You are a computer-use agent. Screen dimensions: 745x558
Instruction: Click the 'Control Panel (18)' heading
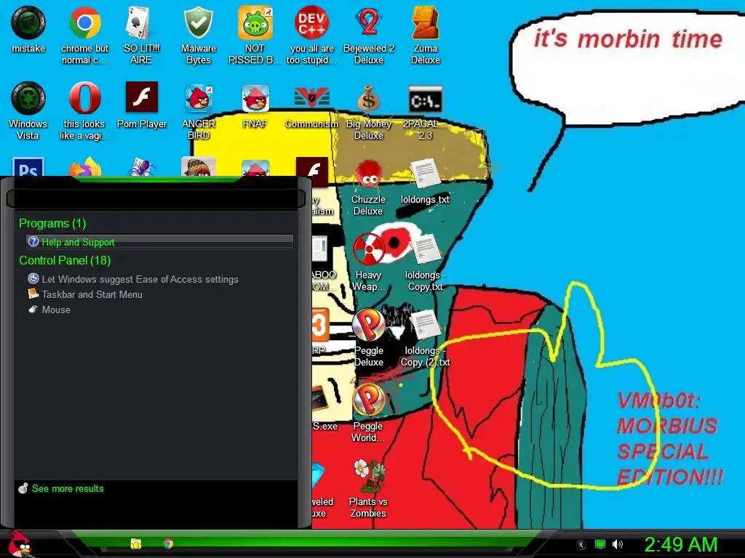coord(65,261)
